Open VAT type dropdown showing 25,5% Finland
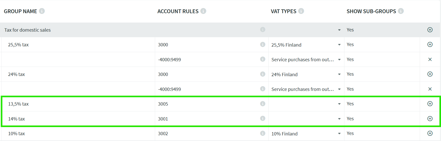441x141 pixels. (x=339, y=45)
